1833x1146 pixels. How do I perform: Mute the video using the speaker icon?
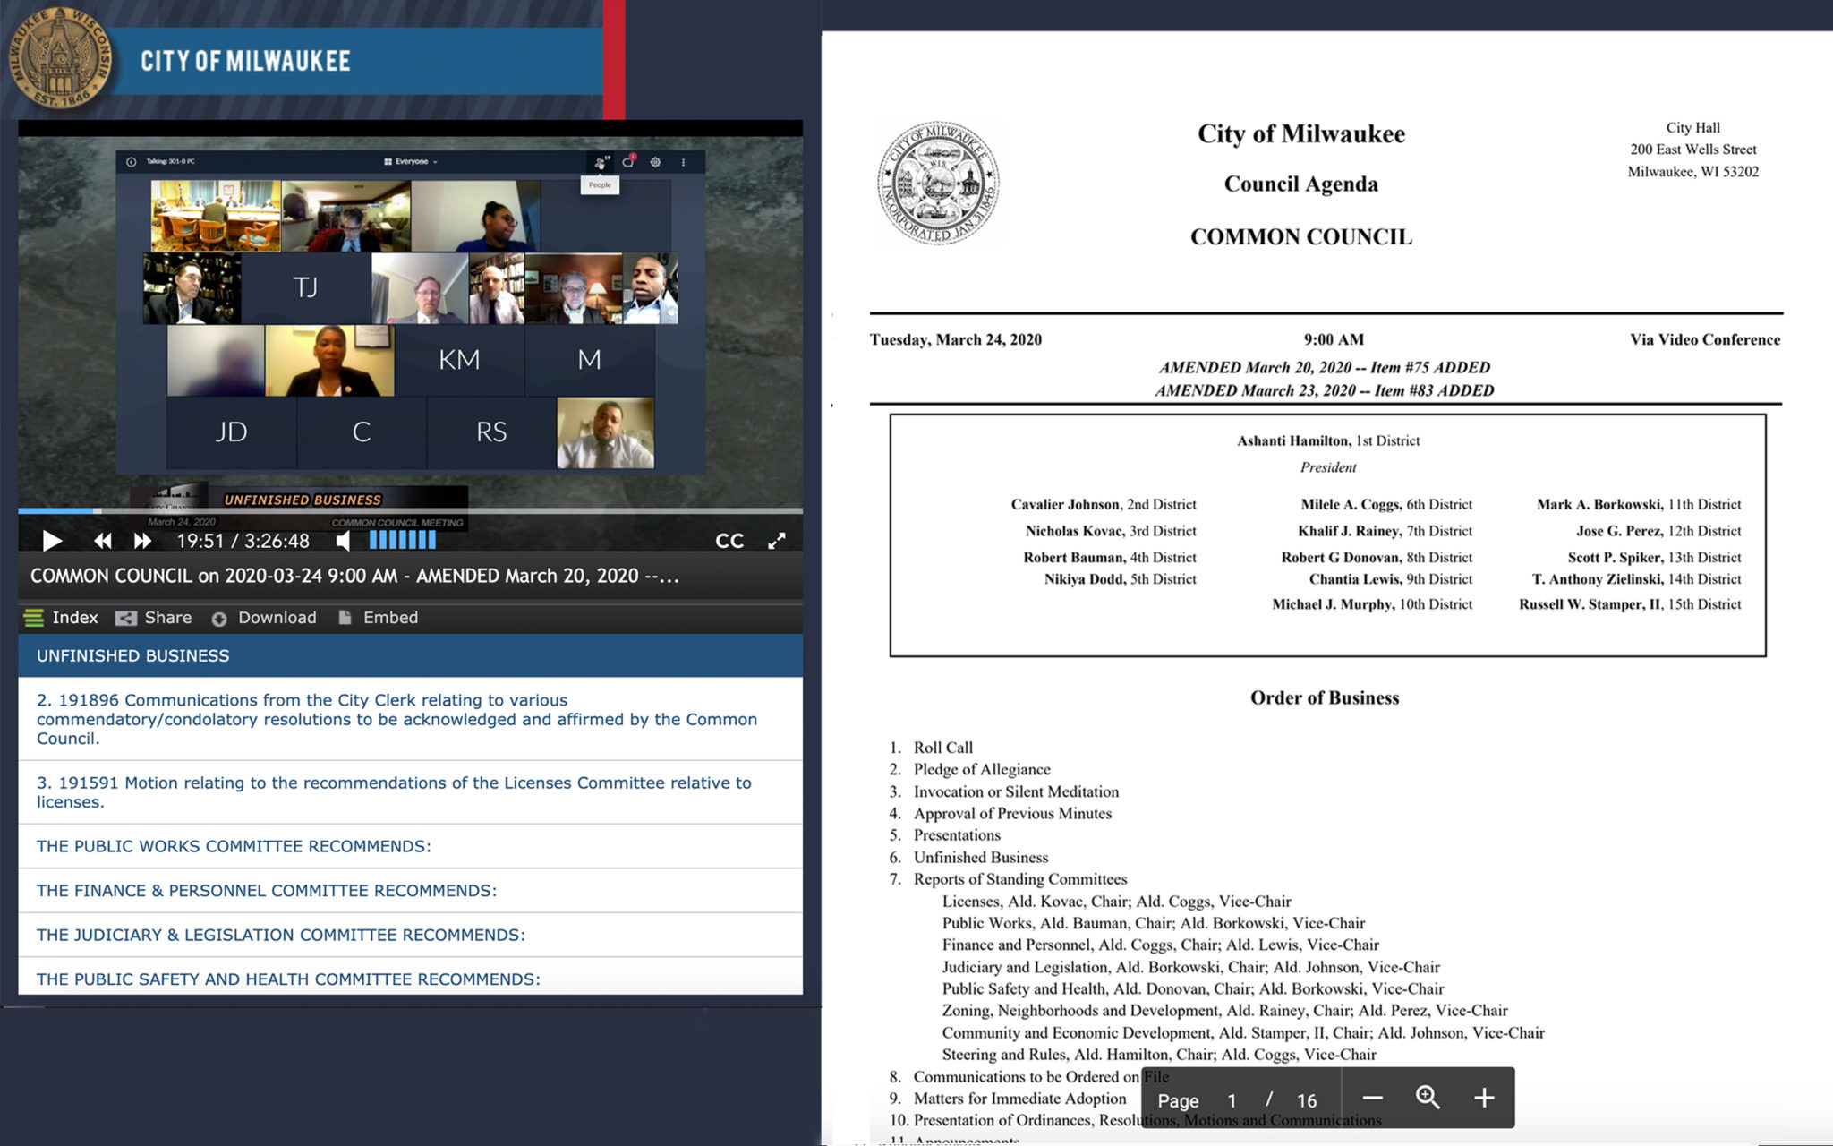(x=344, y=541)
